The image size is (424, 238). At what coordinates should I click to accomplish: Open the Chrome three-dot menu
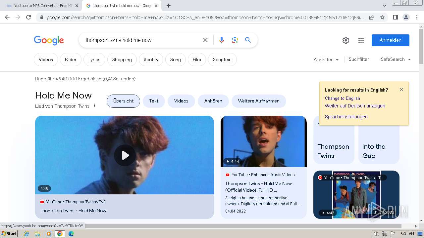coord(417,17)
